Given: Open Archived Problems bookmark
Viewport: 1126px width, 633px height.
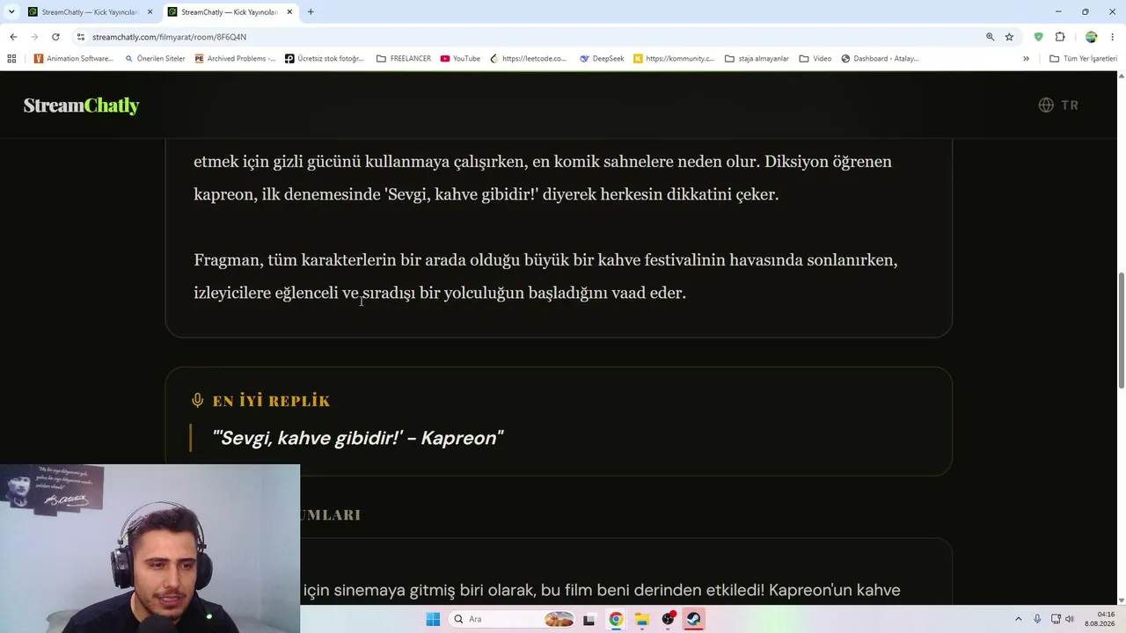Looking at the screenshot, I should coord(235,59).
